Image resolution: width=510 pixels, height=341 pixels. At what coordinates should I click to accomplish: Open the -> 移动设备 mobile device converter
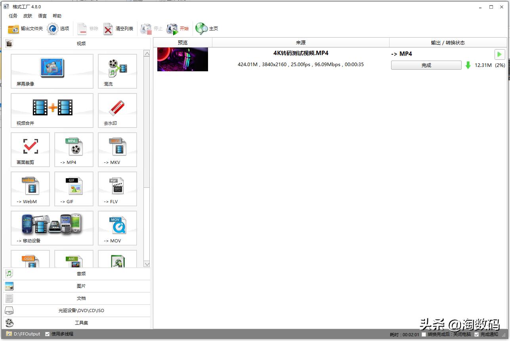[x=52, y=228]
